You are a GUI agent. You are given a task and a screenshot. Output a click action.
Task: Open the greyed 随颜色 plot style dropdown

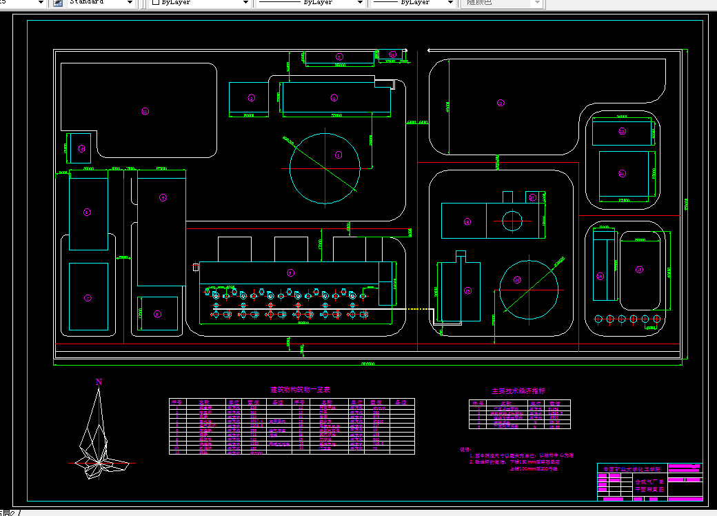point(502,3)
